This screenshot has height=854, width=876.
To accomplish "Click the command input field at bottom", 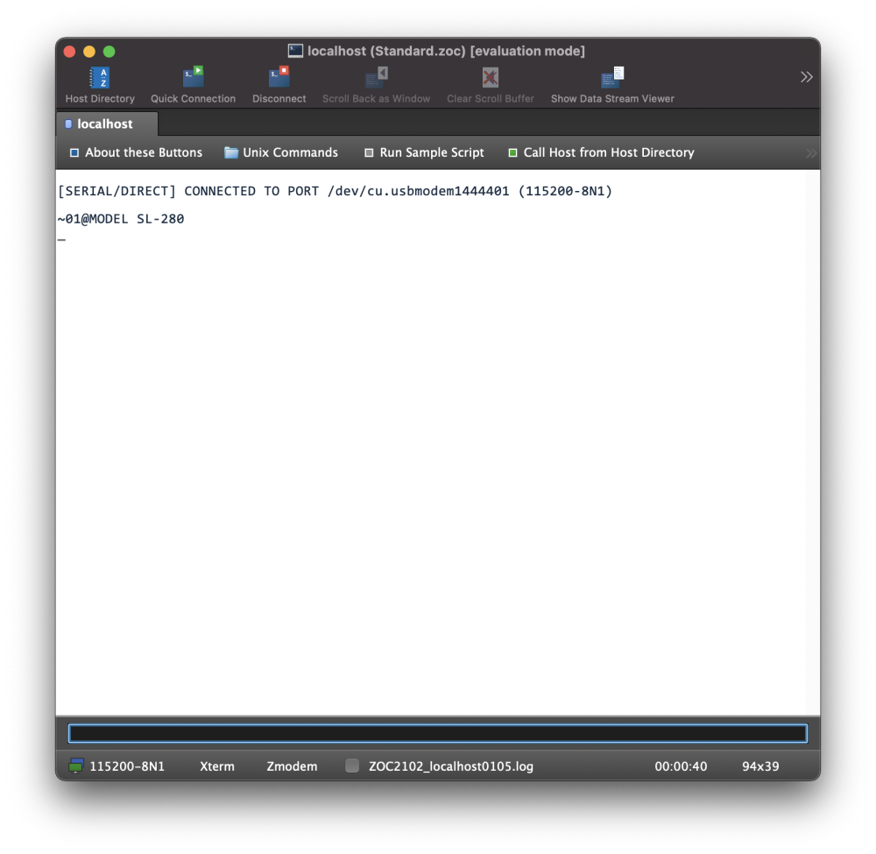I will [437, 733].
